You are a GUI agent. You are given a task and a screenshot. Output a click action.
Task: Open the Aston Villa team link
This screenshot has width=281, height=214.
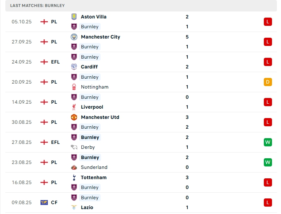[94, 17]
